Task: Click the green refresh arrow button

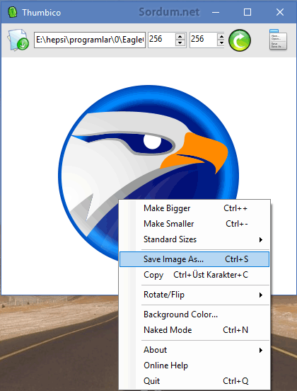Action: (240, 40)
